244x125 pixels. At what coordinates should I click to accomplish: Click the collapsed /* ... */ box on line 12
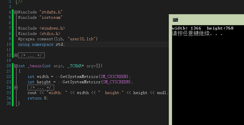(x=32, y=55)
